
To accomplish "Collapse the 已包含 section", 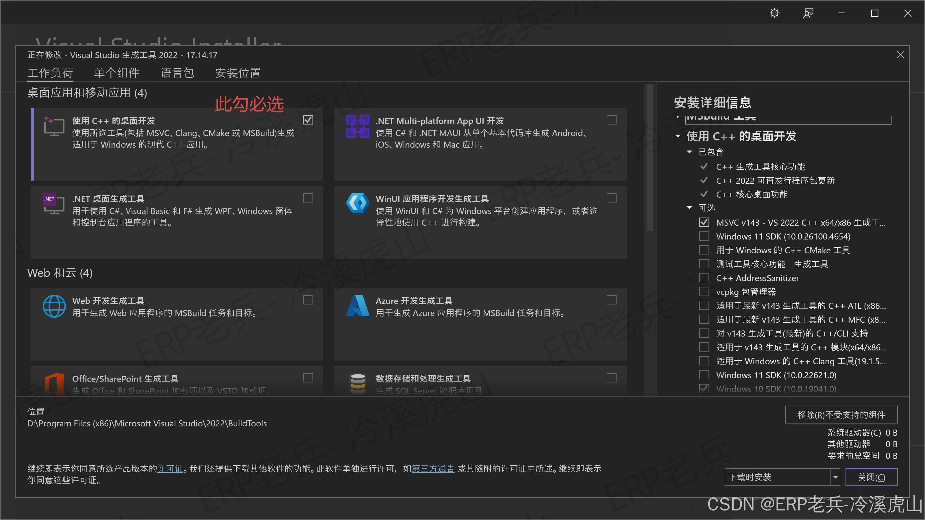I will click(689, 152).
